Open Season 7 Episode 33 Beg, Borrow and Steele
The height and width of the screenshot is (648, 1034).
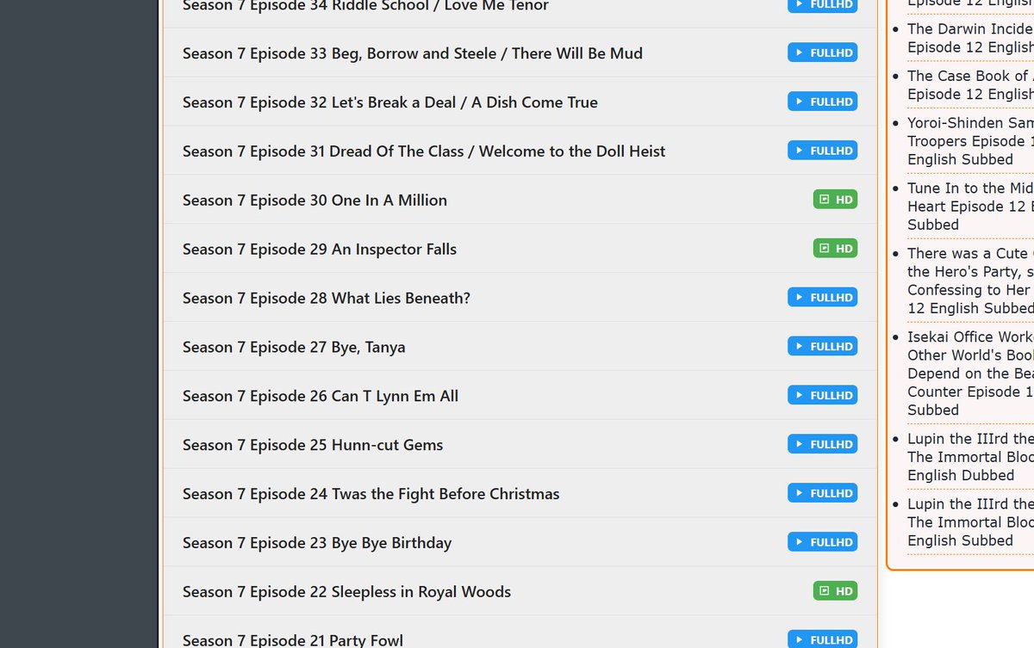click(413, 53)
